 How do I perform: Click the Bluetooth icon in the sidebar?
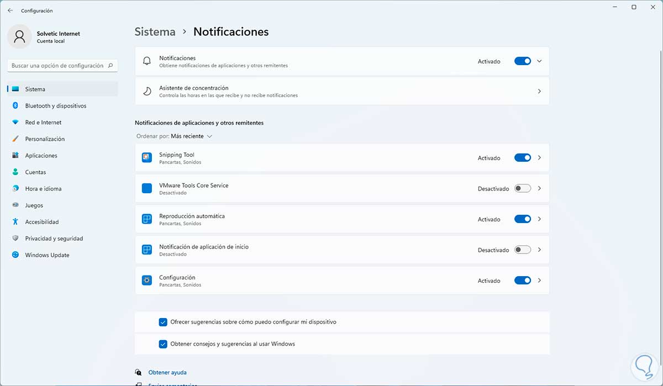[15, 105]
